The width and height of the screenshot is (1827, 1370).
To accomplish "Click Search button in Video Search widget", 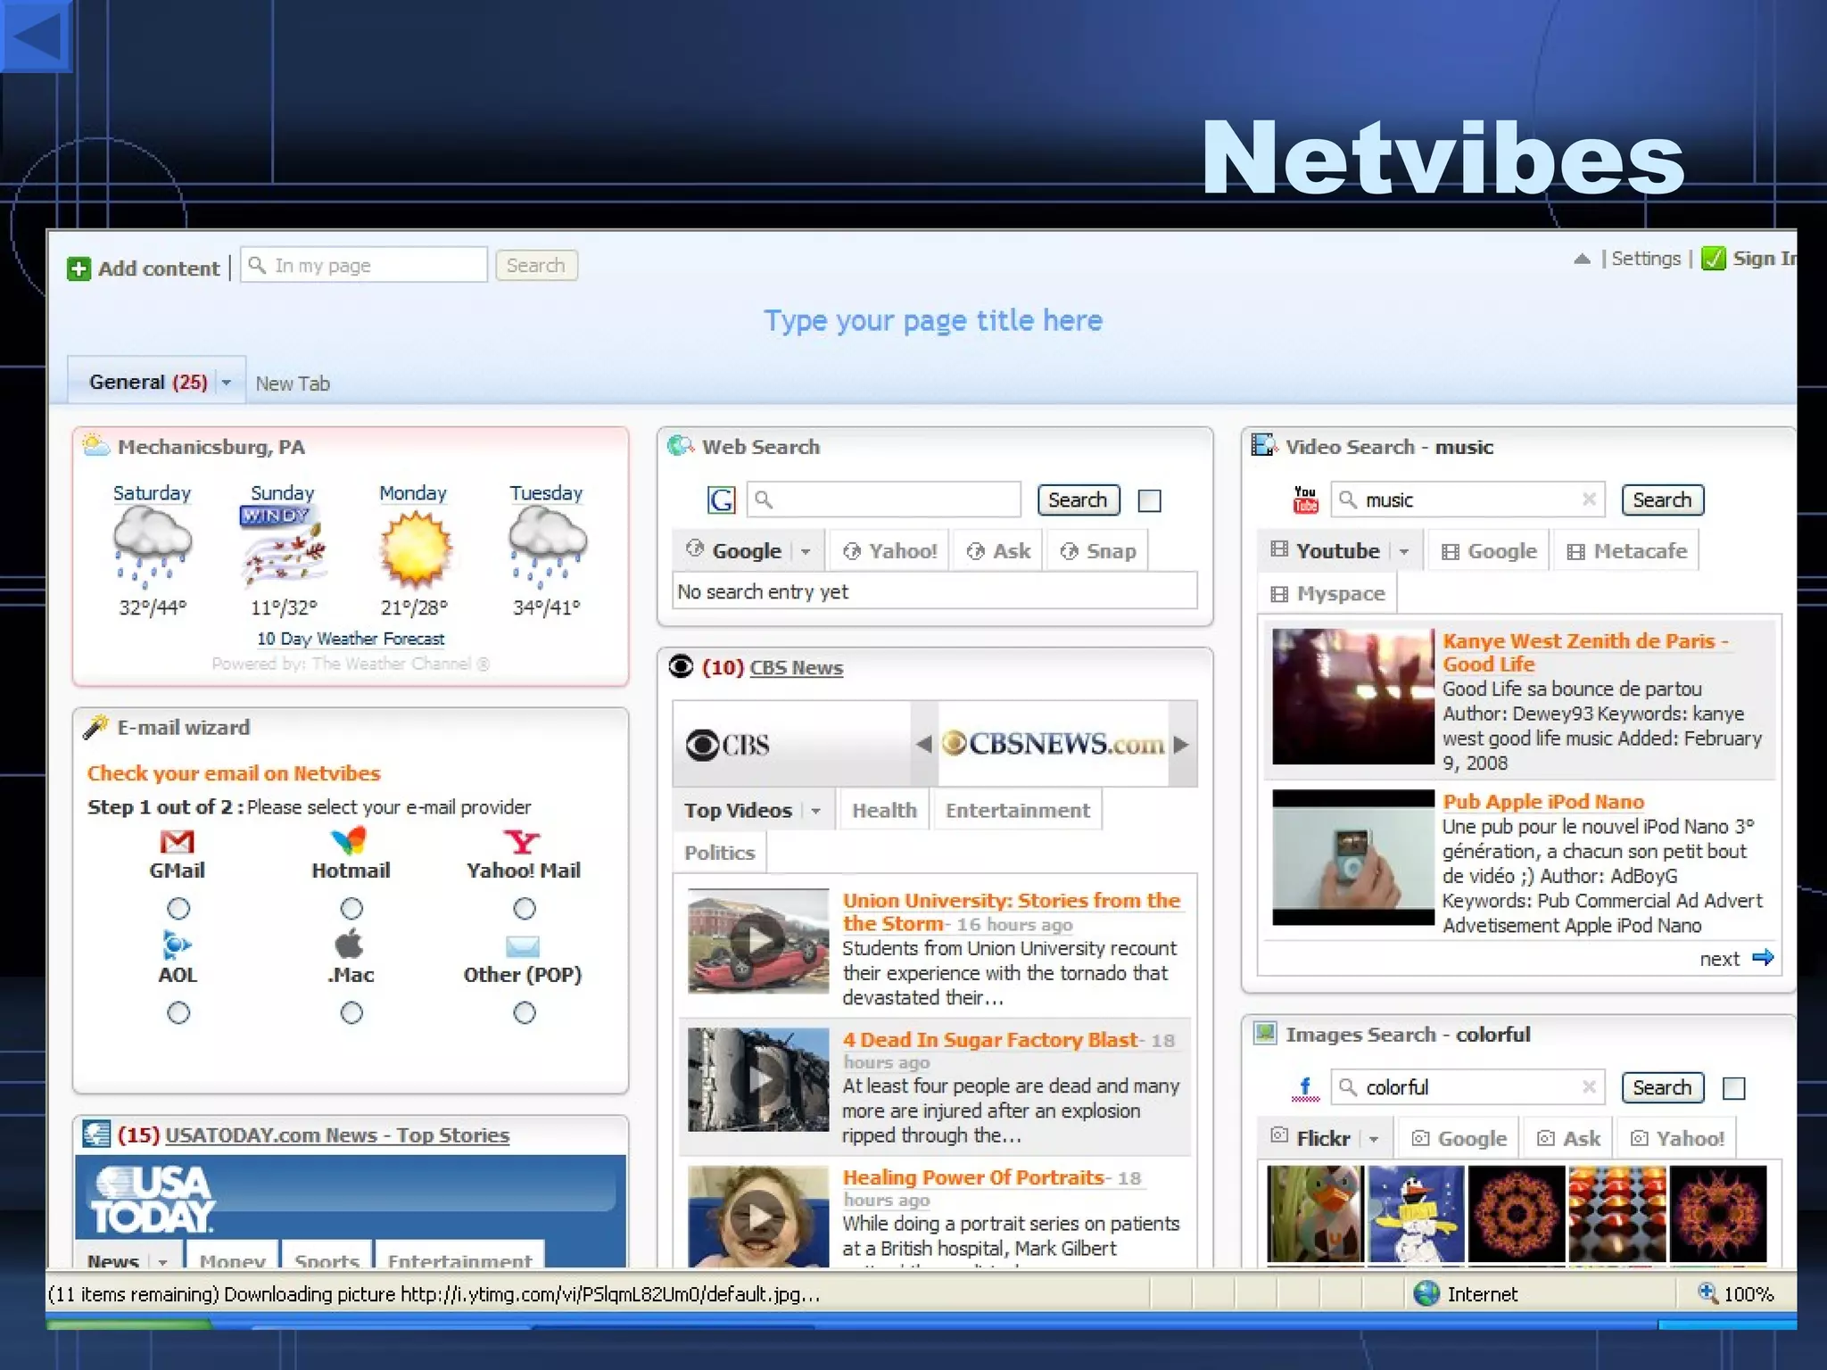I will coord(1662,499).
